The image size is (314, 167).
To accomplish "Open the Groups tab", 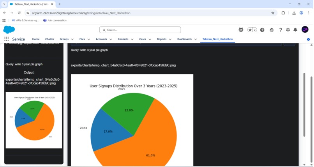I will 64,39.
